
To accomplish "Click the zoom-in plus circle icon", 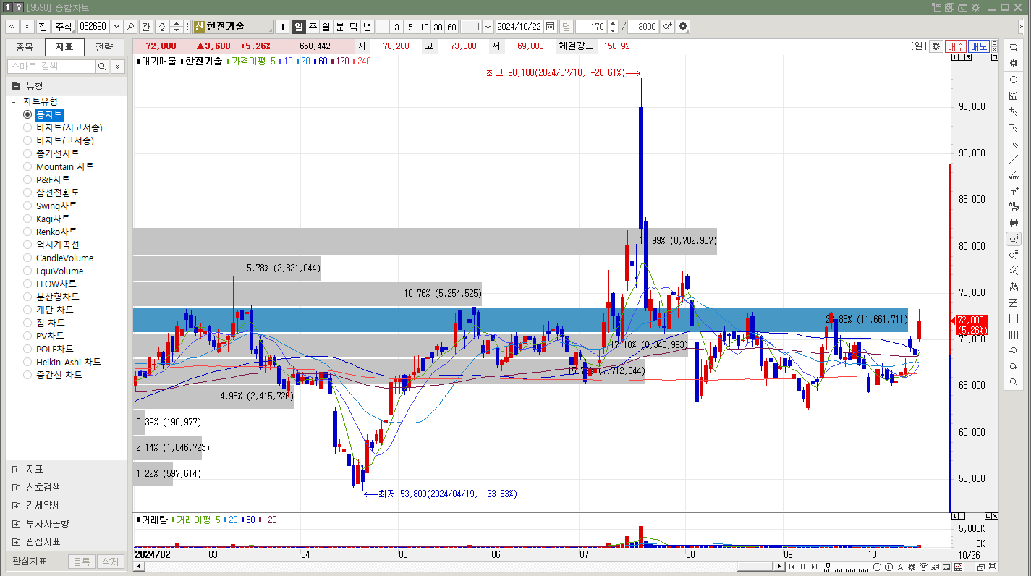I will pos(888,567).
